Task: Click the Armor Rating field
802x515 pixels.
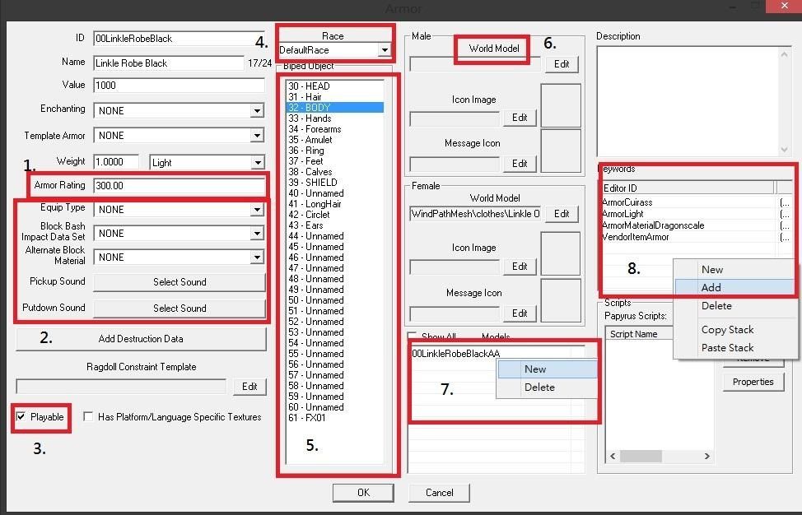Action: click(179, 185)
